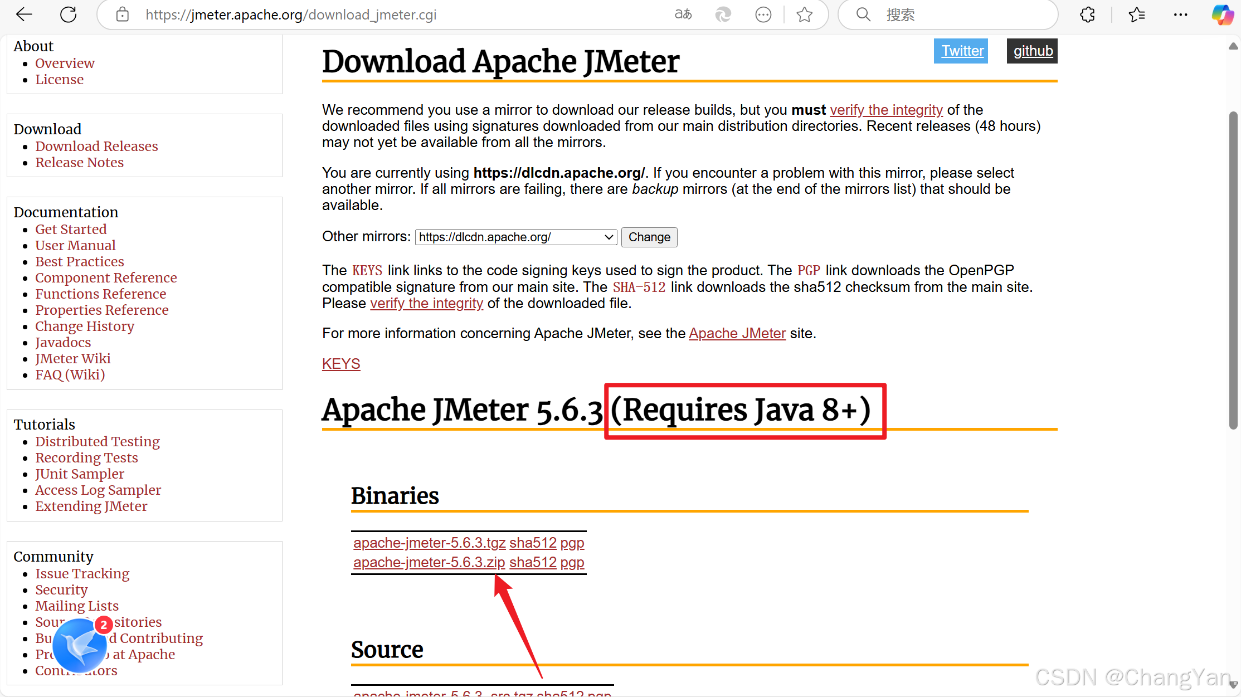The height and width of the screenshot is (697, 1241).
Task: Open pgp signature for the zip binary
Action: point(572,563)
